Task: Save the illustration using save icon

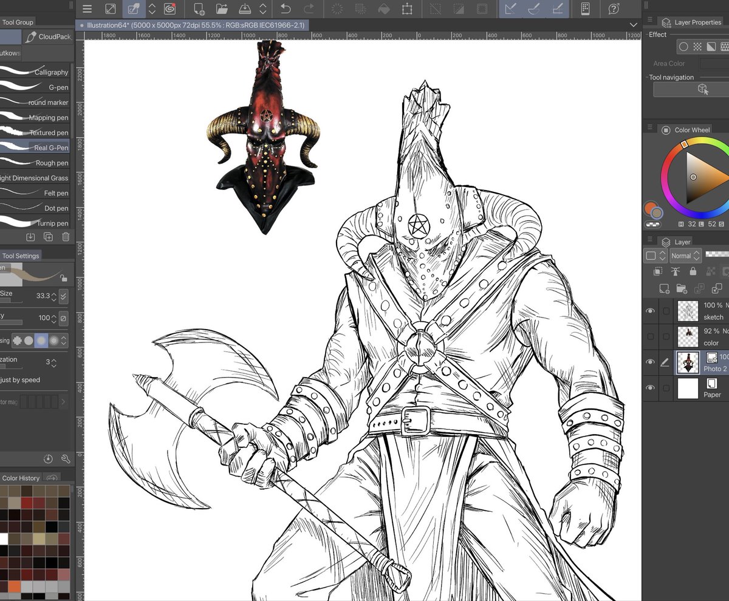Action: coord(245,8)
